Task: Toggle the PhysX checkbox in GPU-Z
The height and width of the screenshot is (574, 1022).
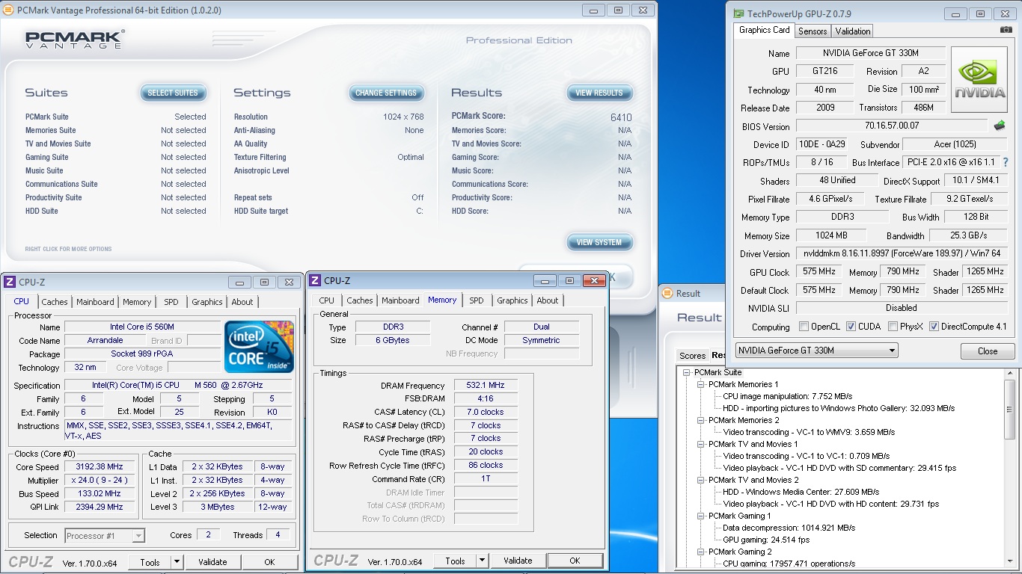Action: click(x=893, y=327)
